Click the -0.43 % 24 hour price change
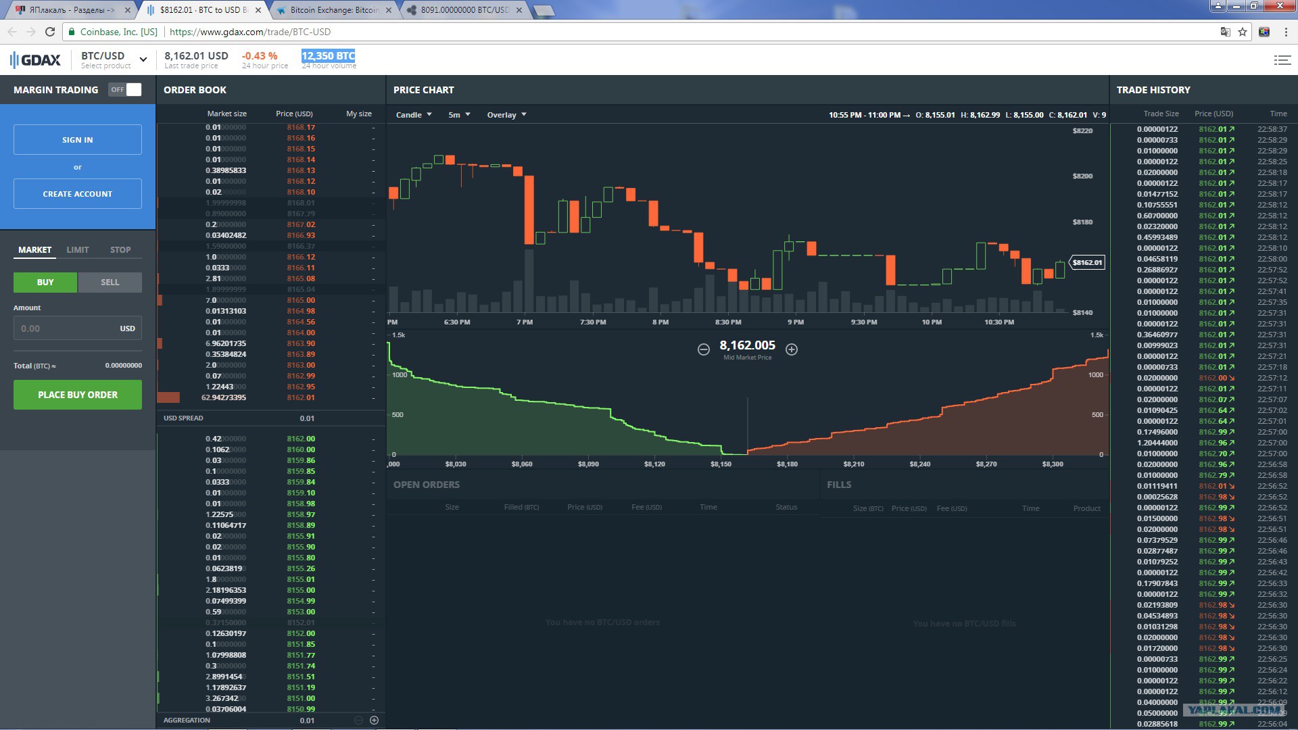Viewport: 1298px width, 730px height. (x=260, y=56)
